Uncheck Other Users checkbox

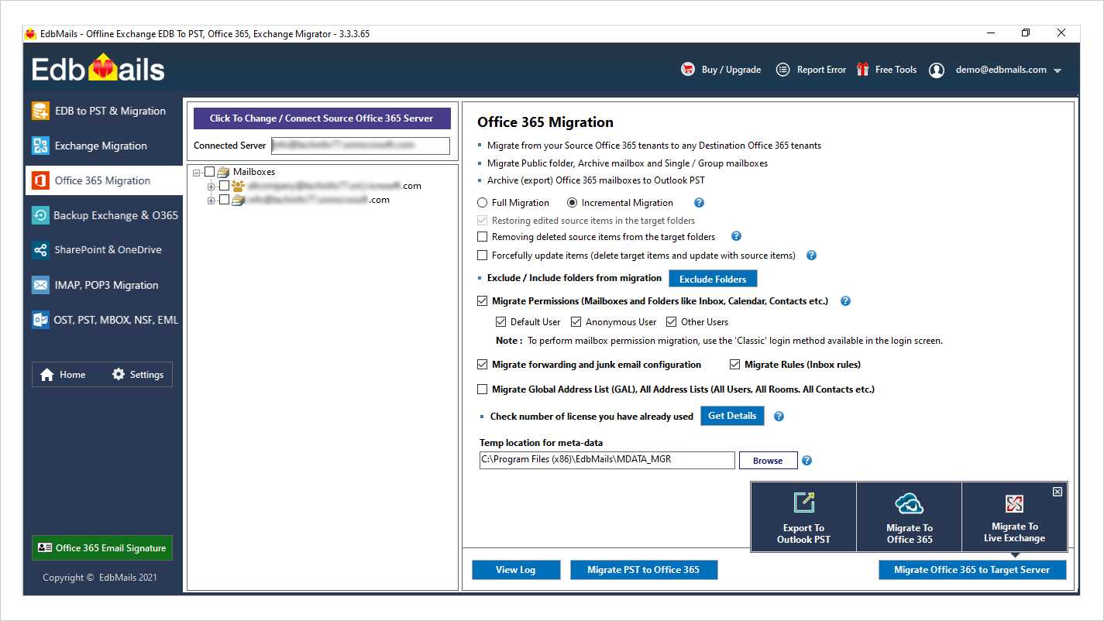coord(672,322)
